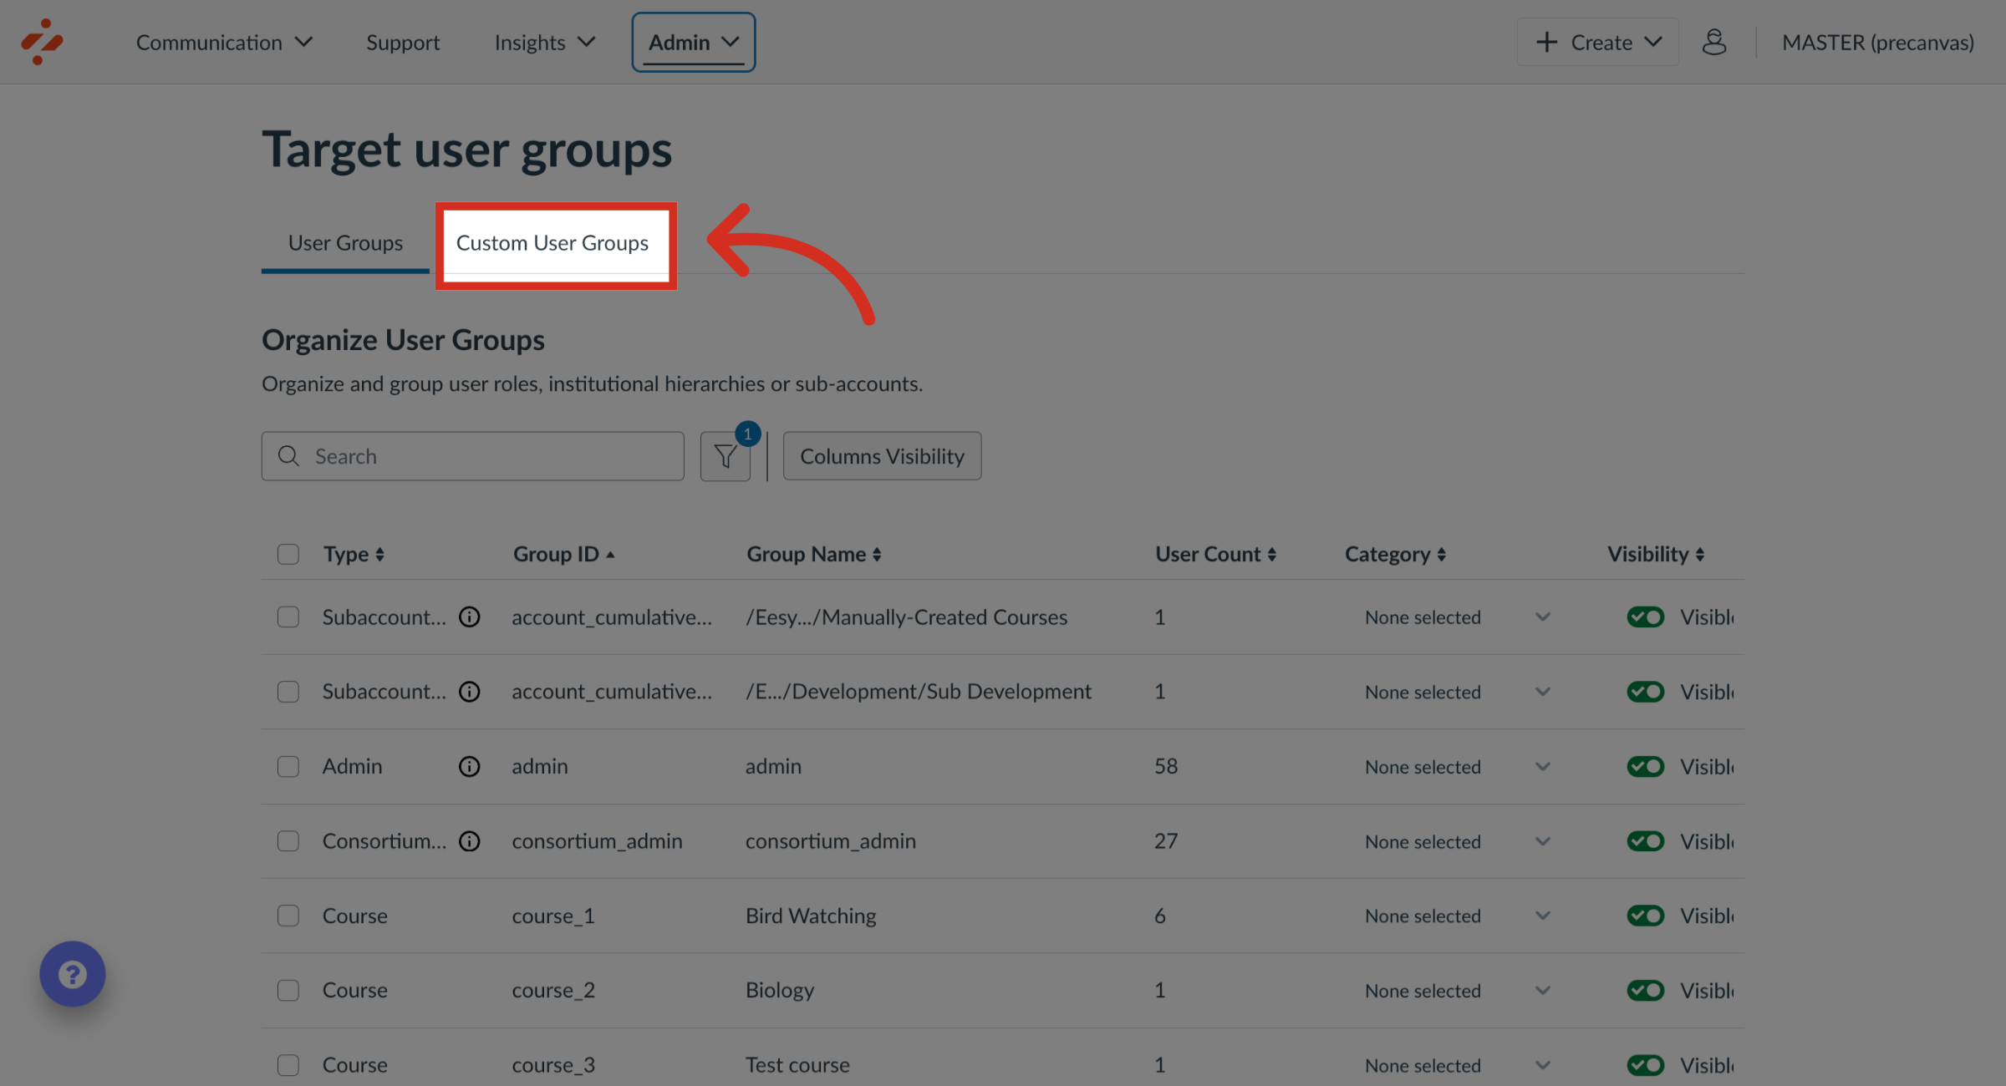Check the select-all checkbox in table header
This screenshot has width=2006, height=1086.
[x=288, y=554]
